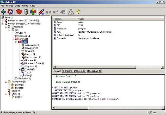This screenshot has width=166, height=115.
Task: Collapse the public schema node
Action: [x=16, y=42]
